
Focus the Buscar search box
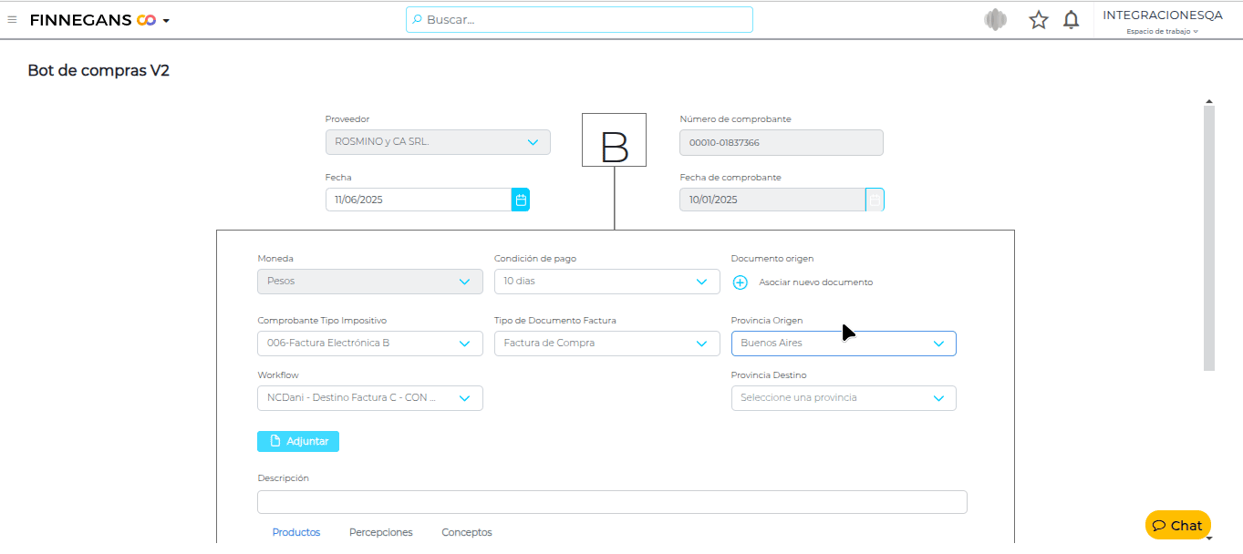(x=579, y=19)
